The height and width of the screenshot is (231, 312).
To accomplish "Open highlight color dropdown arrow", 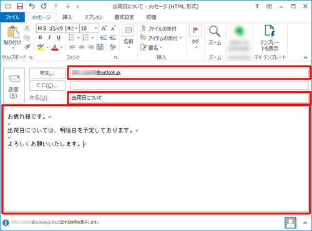I will [x=47, y=47].
